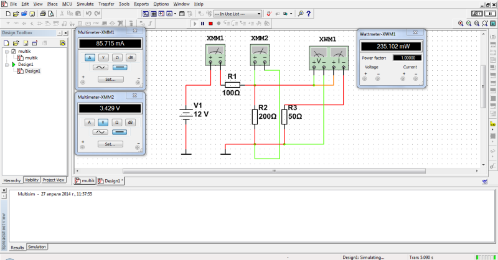Select resistor R3 50Ω on the schematic
Screen dimensions: 498x260
[284, 117]
